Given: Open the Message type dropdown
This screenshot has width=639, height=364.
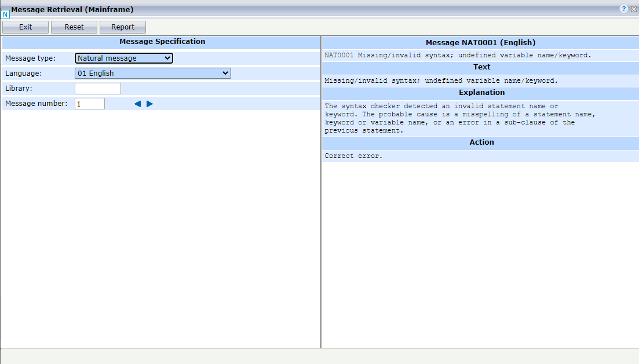Looking at the screenshot, I should pos(167,58).
